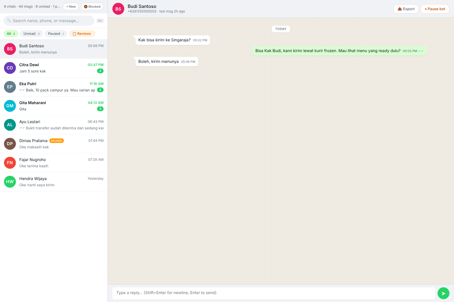The width and height of the screenshot is (454, 302).
Task: Click the AL avatar of Ayu Lestari
Action: point(10,125)
